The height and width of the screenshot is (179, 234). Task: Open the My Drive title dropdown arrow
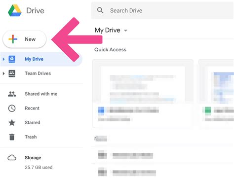pyautogui.click(x=125, y=31)
